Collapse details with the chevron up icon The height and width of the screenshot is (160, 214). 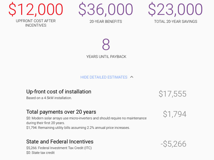132,77
